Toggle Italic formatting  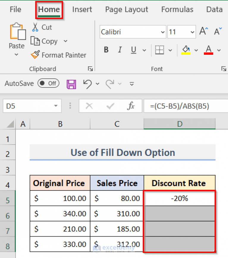click(x=120, y=50)
